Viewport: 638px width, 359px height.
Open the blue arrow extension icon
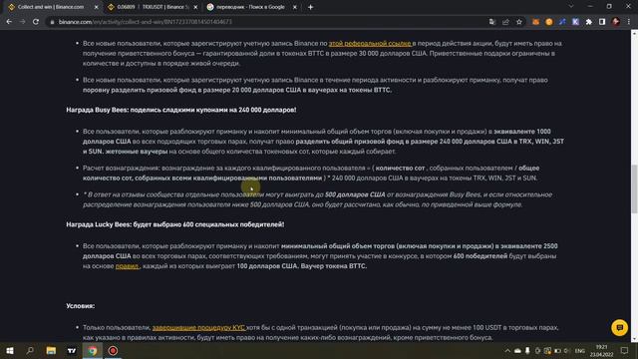(562, 22)
